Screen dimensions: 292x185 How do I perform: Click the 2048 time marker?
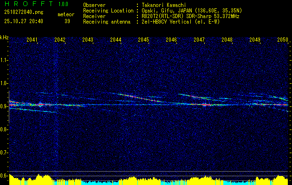pos(227,39)
